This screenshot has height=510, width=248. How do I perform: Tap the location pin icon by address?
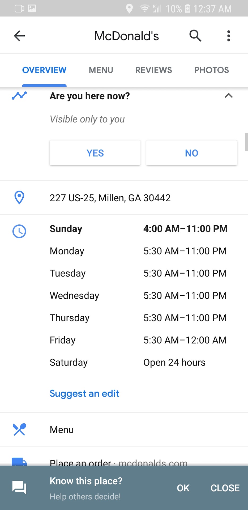[x=19, y=198]
